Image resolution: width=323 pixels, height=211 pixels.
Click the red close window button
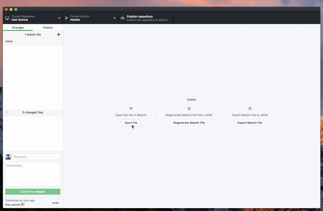pos(6,9)
